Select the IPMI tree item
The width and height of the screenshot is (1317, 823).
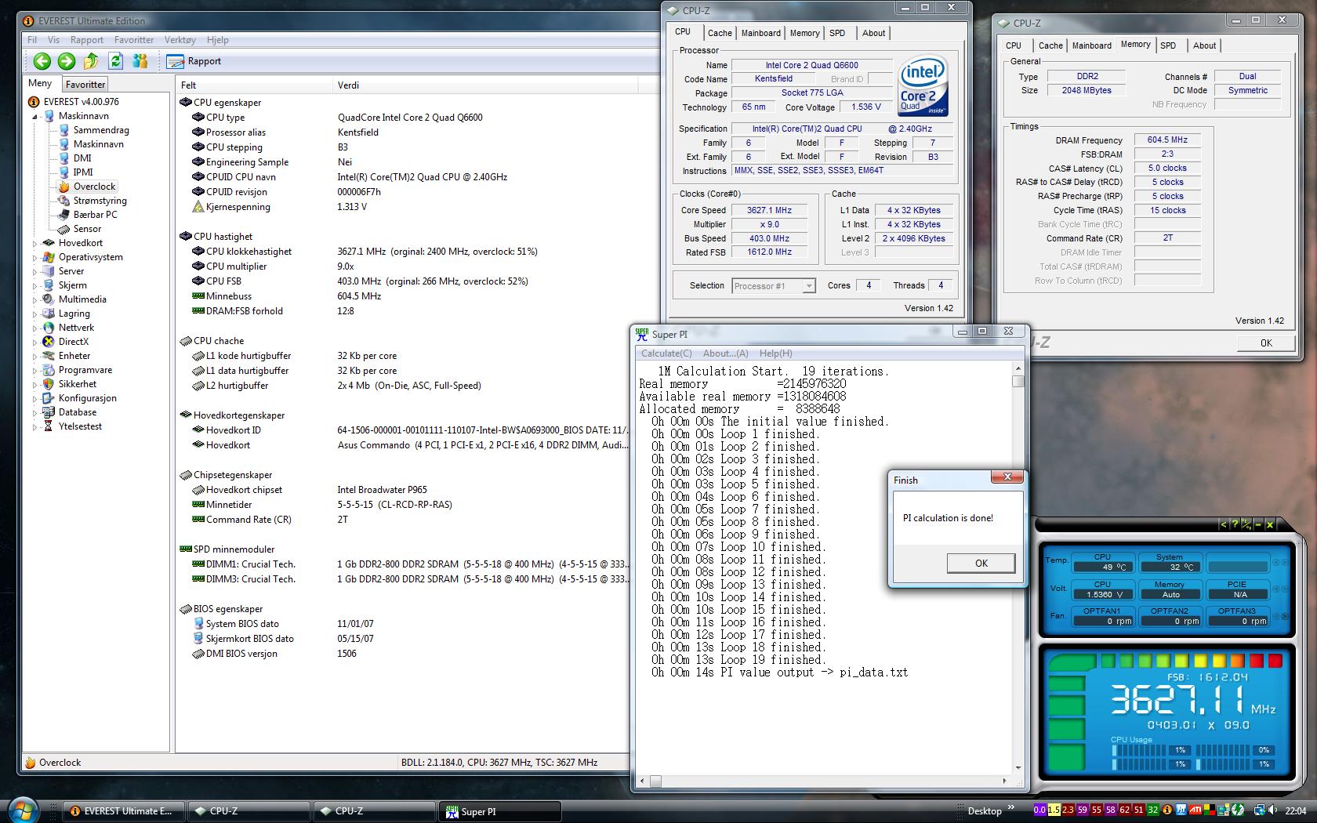[x=76, y=172]
